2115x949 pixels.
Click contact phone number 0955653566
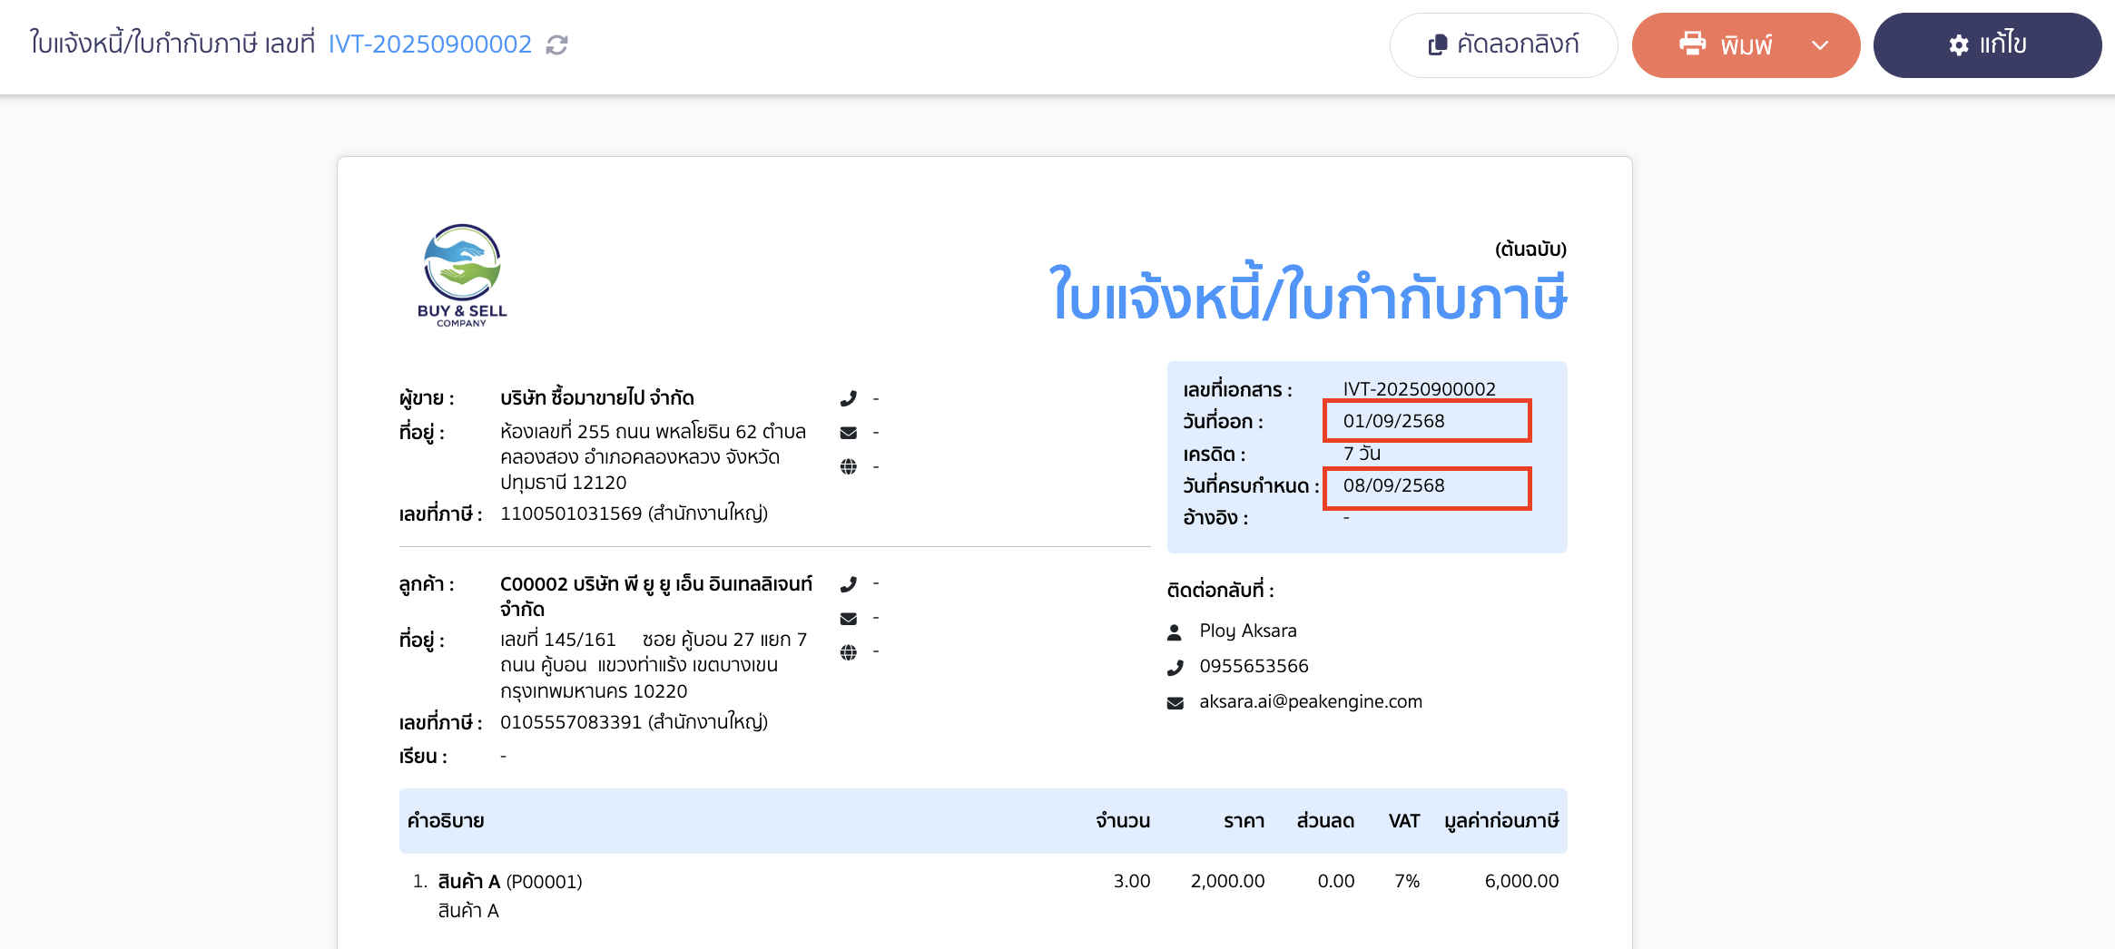pos(1254,666)
